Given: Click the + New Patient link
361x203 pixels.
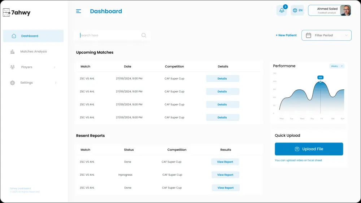Looking at the screenshot, I should coord(286,35).
